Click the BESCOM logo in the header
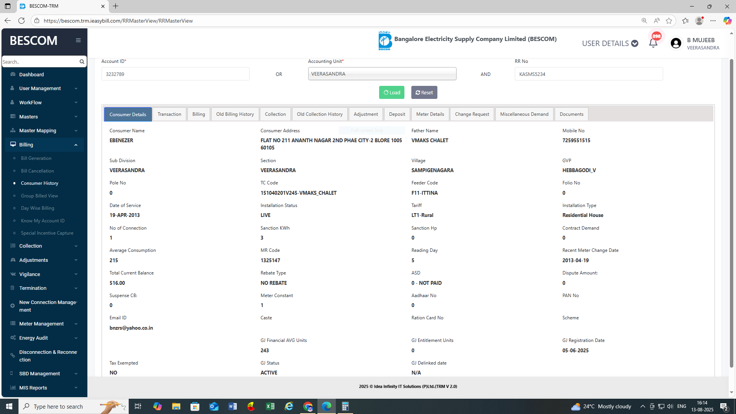This screenshot has width=736, height=414. tap(385, 41)
